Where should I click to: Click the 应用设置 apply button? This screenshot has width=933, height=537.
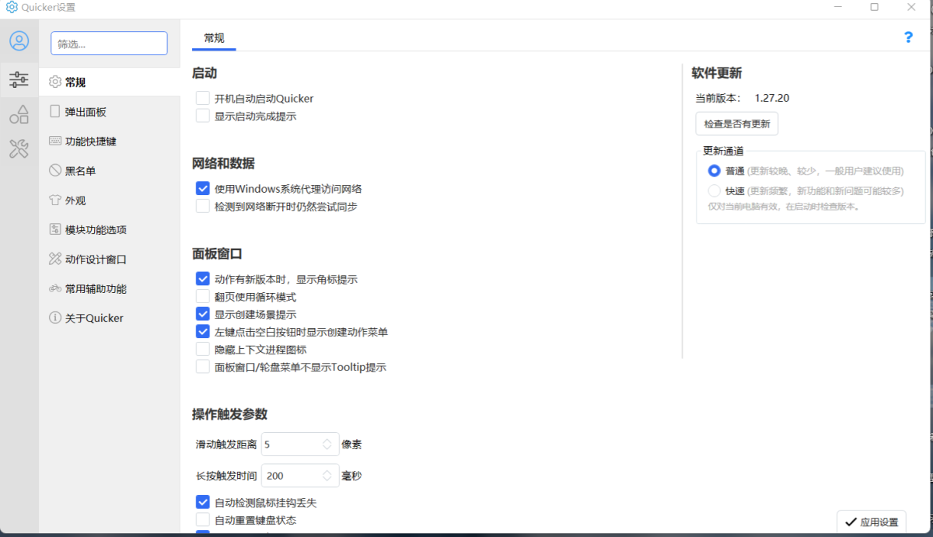pyautogui.click(x=871, y=522)
